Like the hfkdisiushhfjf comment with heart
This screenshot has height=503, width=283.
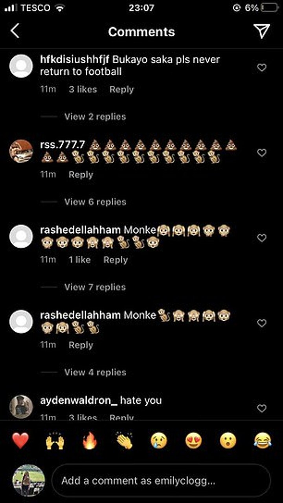262,68
